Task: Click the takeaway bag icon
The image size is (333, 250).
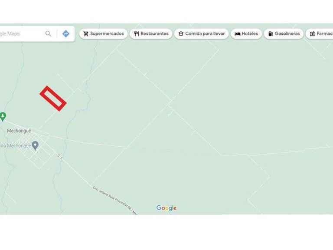Action: (181, 34)
